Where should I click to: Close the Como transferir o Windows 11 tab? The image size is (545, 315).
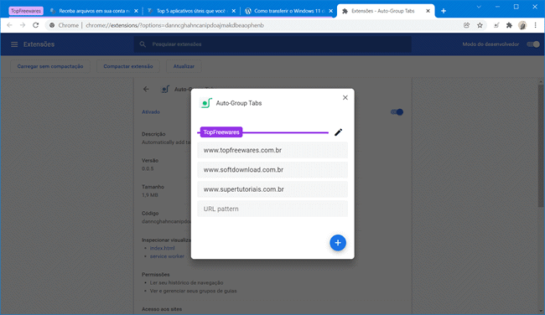pos(331,11)
